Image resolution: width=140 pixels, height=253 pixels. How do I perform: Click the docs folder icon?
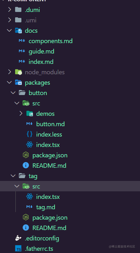[x=18, y=31]
